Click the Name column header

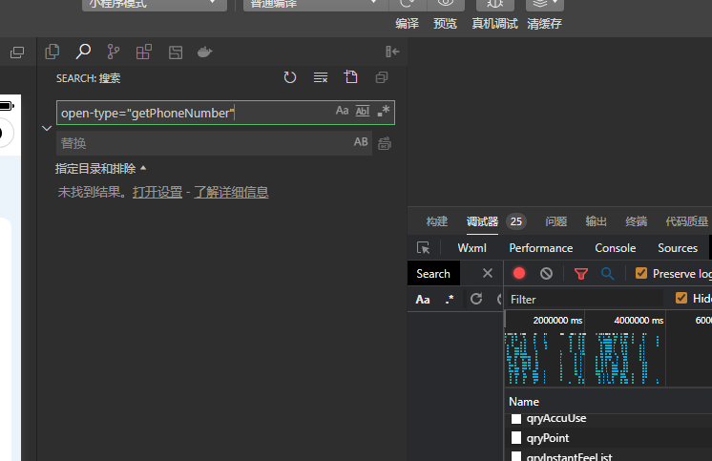tap(524, 402)
